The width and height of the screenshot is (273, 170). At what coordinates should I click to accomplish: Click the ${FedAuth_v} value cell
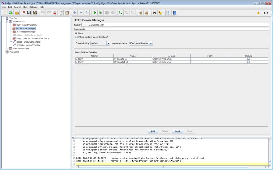tap(133, 59)
